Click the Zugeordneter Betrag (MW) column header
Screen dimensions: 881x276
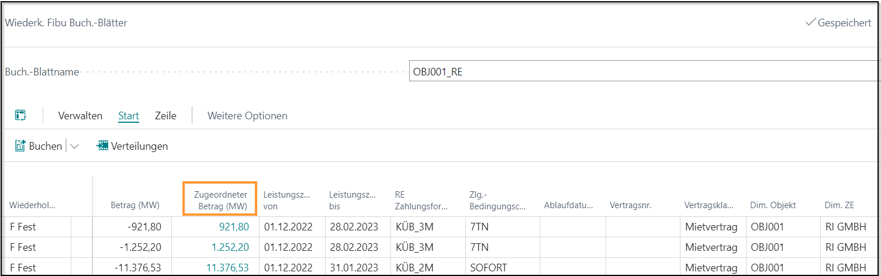coord(219,200)
